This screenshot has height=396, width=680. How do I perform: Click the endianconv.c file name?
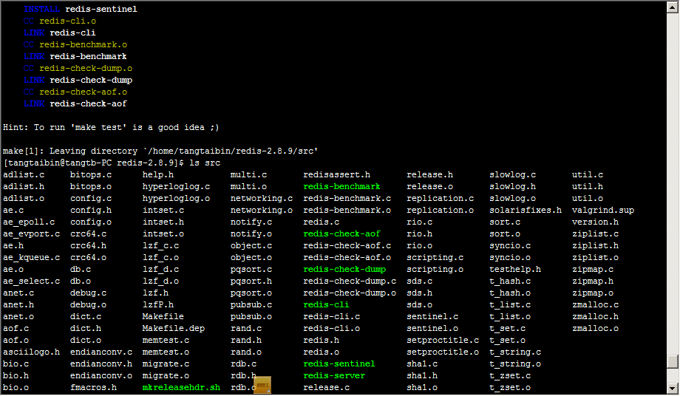[x=101, y=352]
